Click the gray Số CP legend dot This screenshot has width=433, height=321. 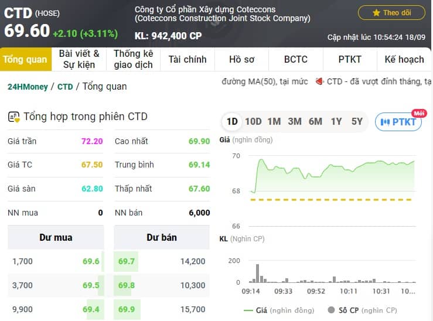point(331,310)
